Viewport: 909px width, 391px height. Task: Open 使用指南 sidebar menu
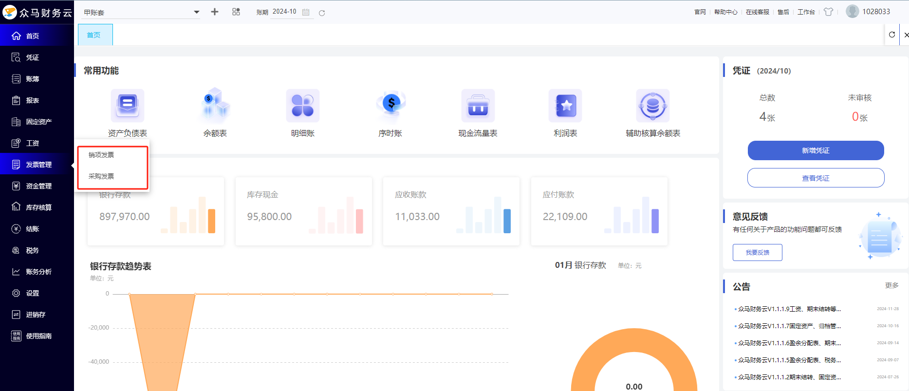click(x=37, y=336)
